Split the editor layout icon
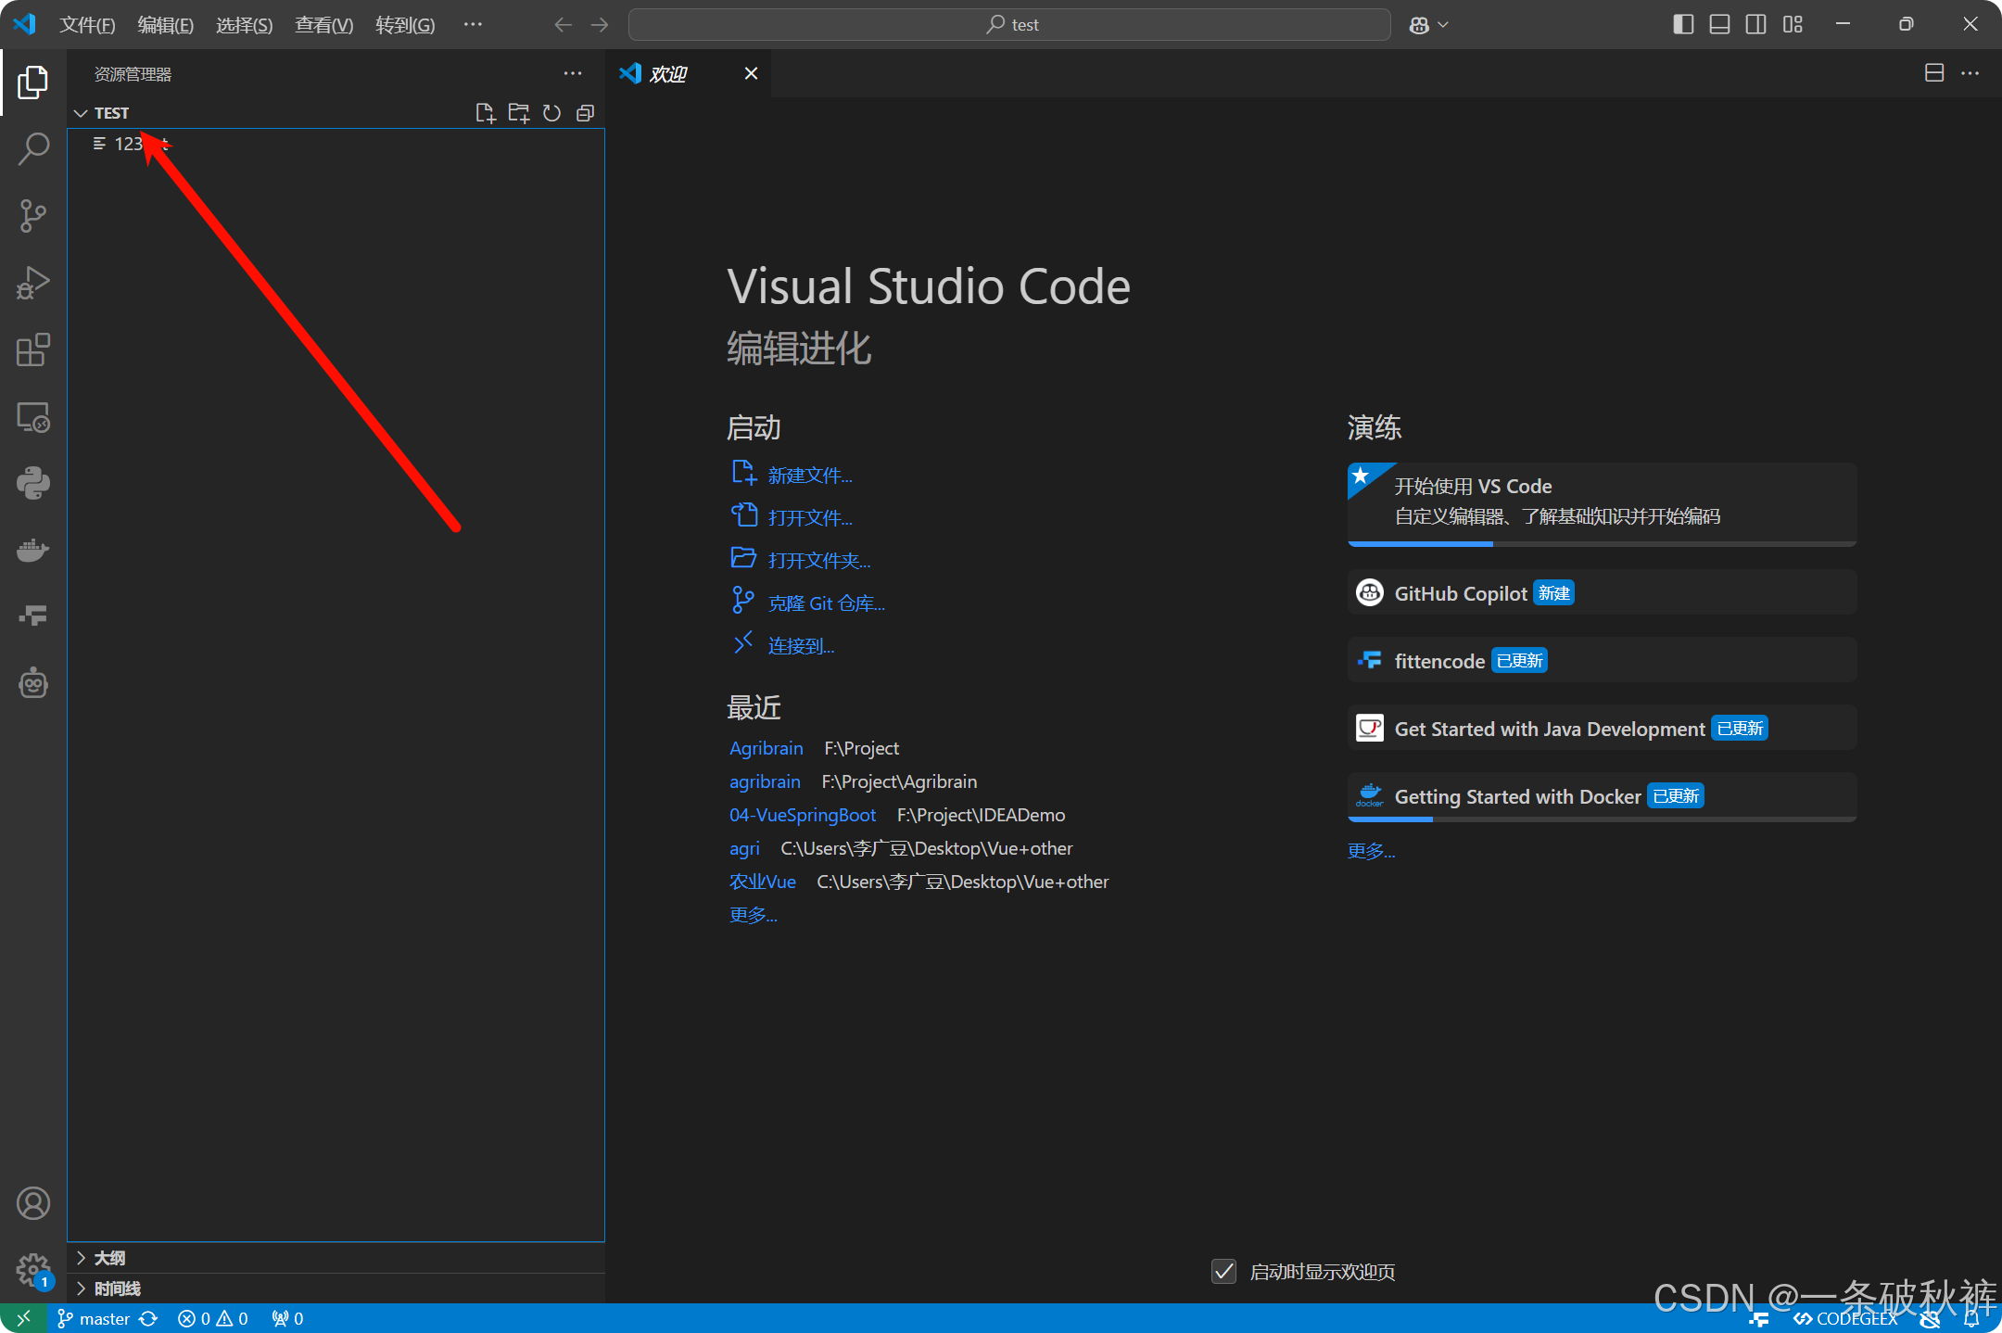2002x1333 pixels. point(1934,73)
